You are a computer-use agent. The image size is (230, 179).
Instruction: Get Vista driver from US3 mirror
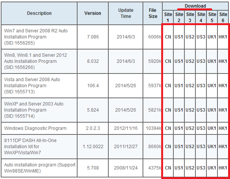tap(201, 86)
